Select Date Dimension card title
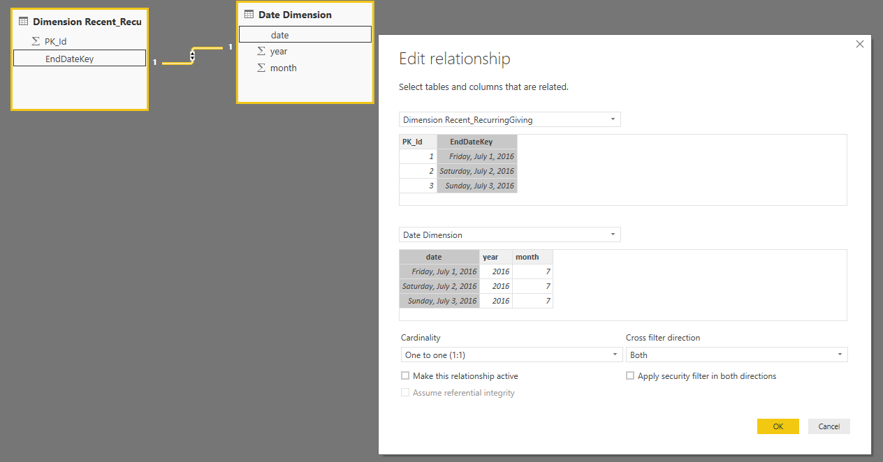883x462 pixels. (x=295, y=15)
